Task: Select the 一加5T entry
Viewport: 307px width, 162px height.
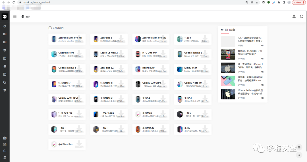Action: 67,130
